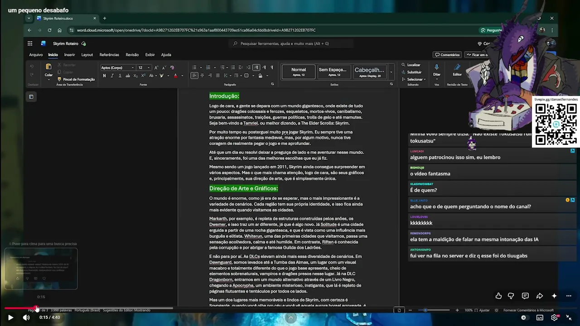
Task: Exit fullscreen video mode
Action: point(569,317)
